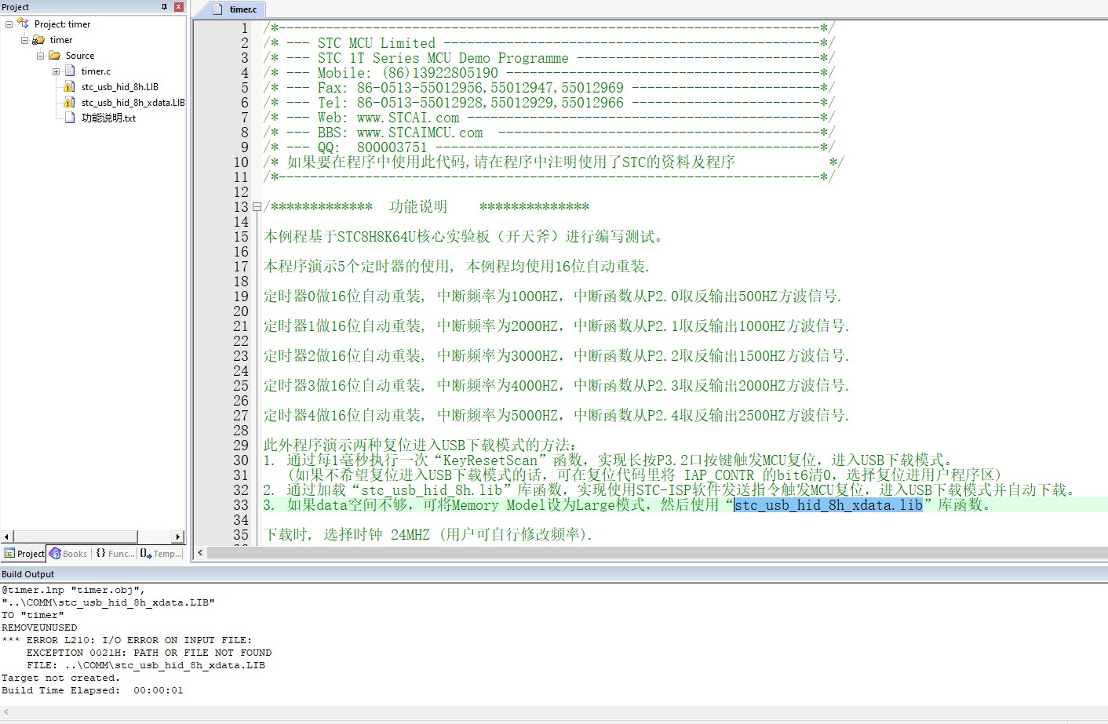Click the '功能说明' heading on line 13

pos(418,207)
